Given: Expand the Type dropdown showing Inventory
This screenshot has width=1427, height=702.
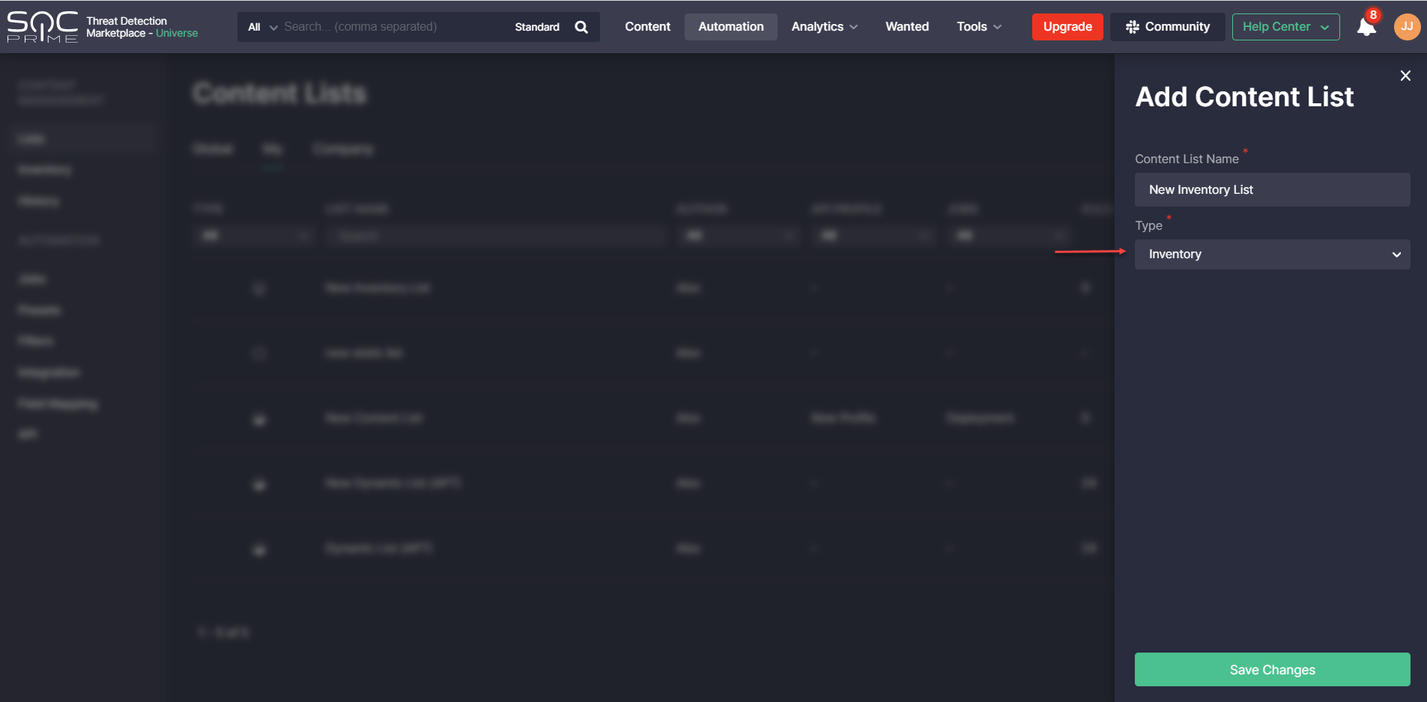Looking at the screenshot, I should click(1271, 254).
